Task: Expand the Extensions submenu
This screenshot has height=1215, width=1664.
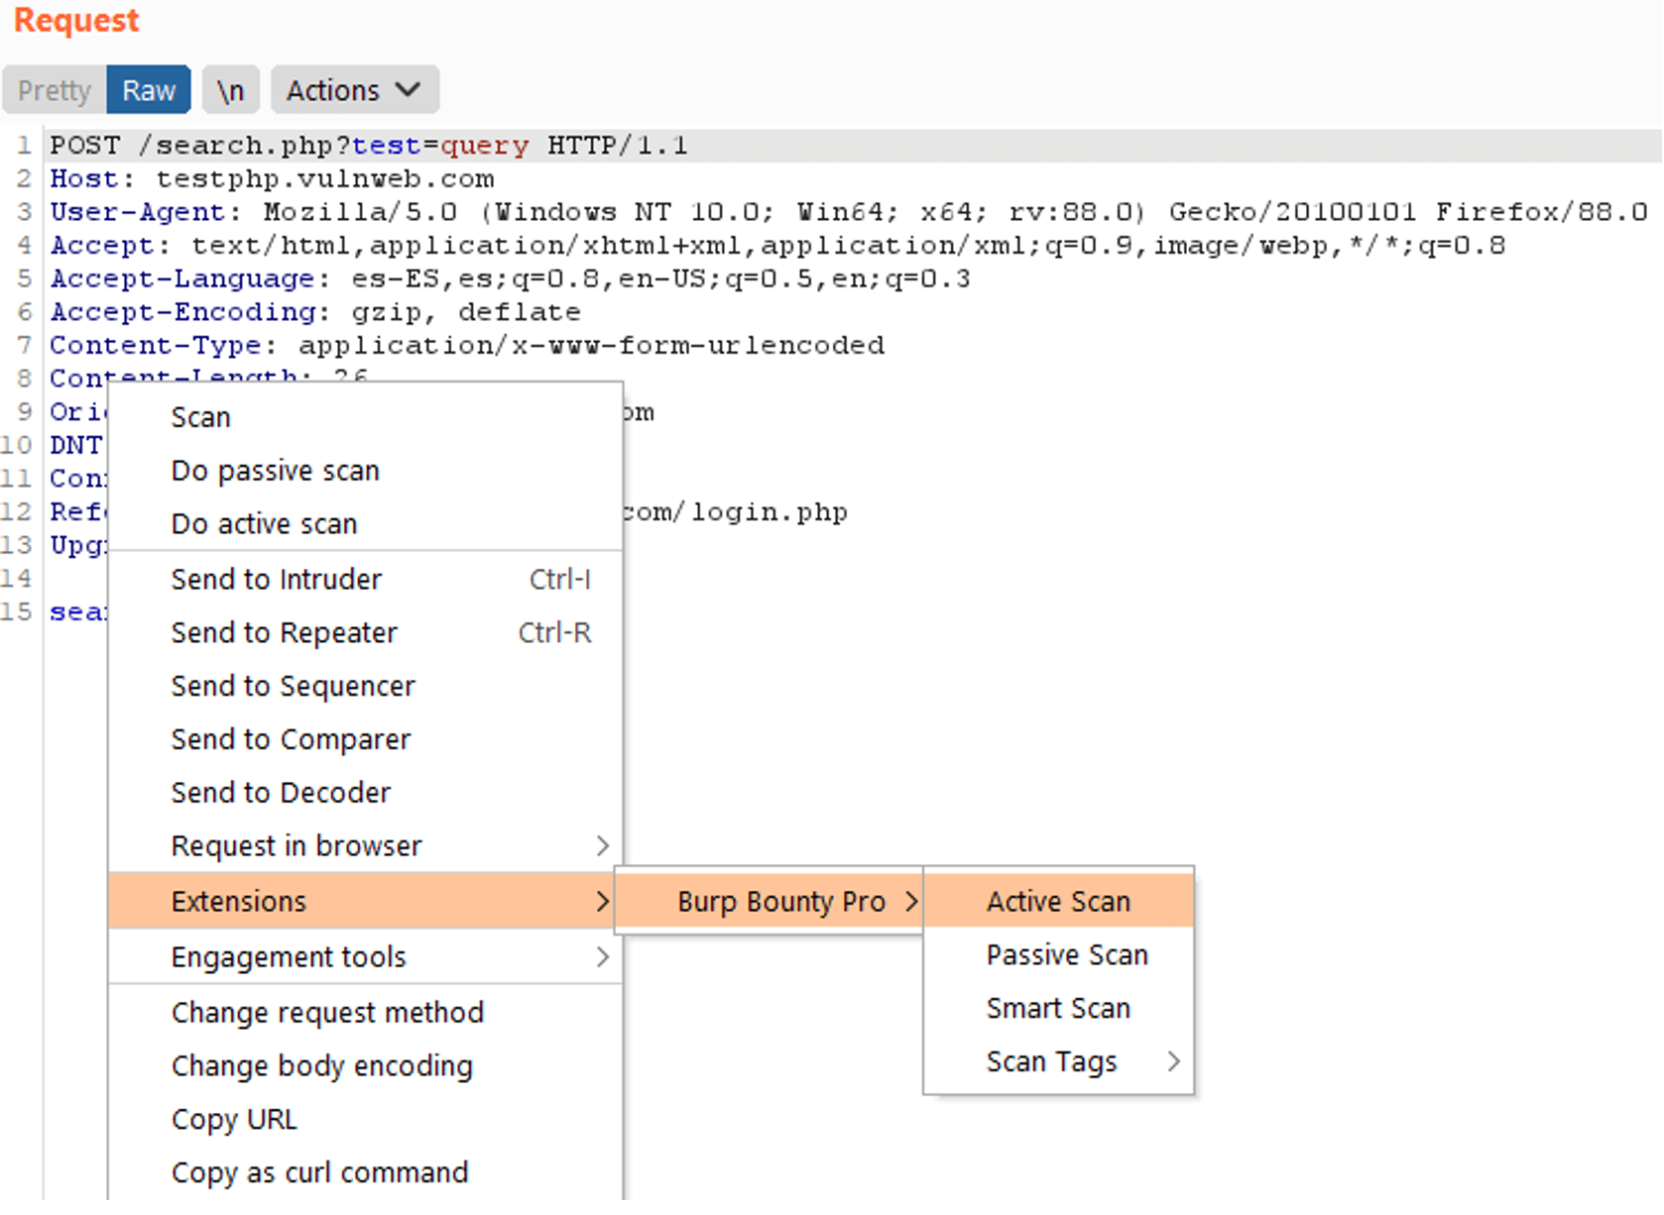Action: point(238,901)
